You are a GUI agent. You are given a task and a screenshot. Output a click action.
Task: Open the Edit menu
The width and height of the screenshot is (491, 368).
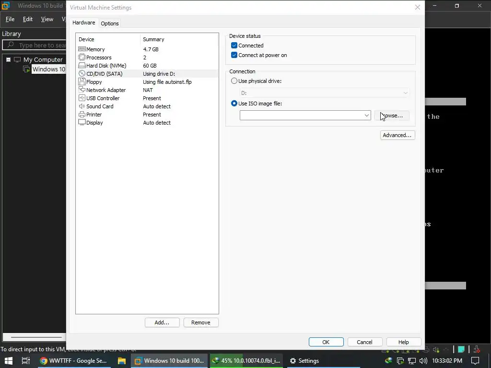(27, 19)
